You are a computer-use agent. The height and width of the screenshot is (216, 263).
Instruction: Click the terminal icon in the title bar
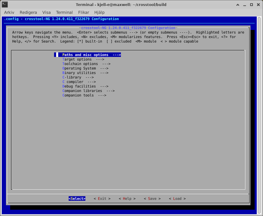coord(5,4)
